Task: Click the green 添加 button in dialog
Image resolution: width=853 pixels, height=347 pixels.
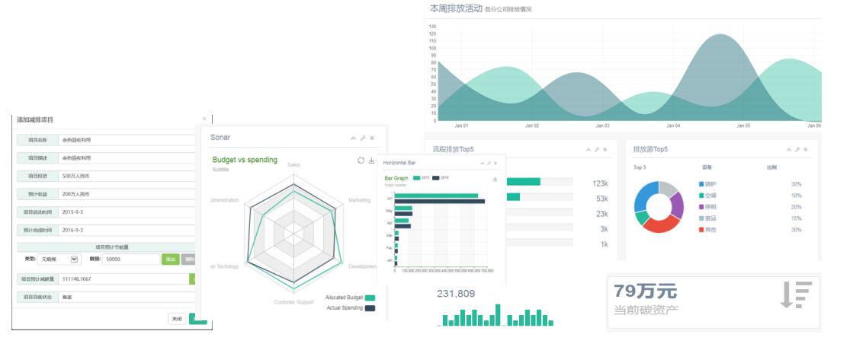Action: (170, 259)
